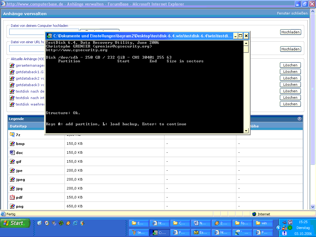Click the jpeg file type icon
The image size is (316, 237).
click(x=12, y=179)
